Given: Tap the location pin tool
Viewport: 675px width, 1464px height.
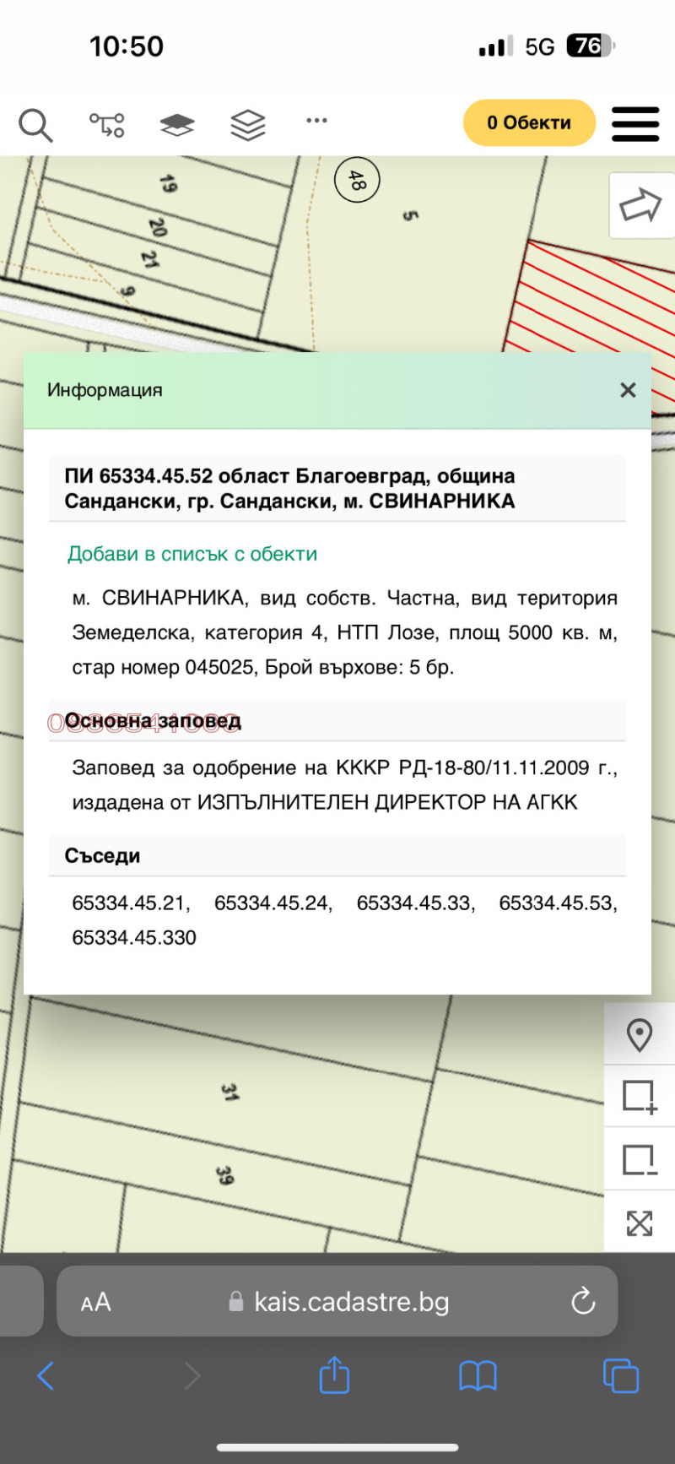Looking at the screenshot, I should pyautogui.click(x=640, y=1034).
